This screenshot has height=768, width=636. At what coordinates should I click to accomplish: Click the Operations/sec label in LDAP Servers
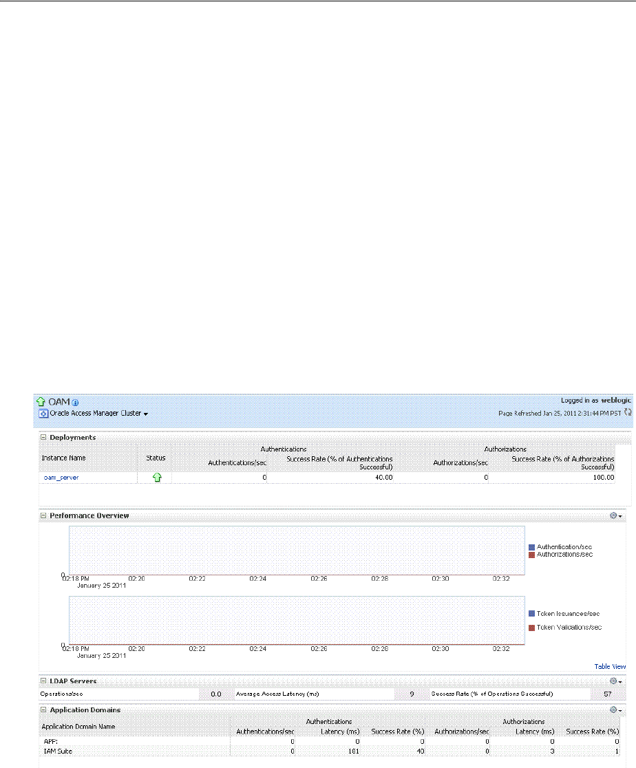tap(62, 694)
